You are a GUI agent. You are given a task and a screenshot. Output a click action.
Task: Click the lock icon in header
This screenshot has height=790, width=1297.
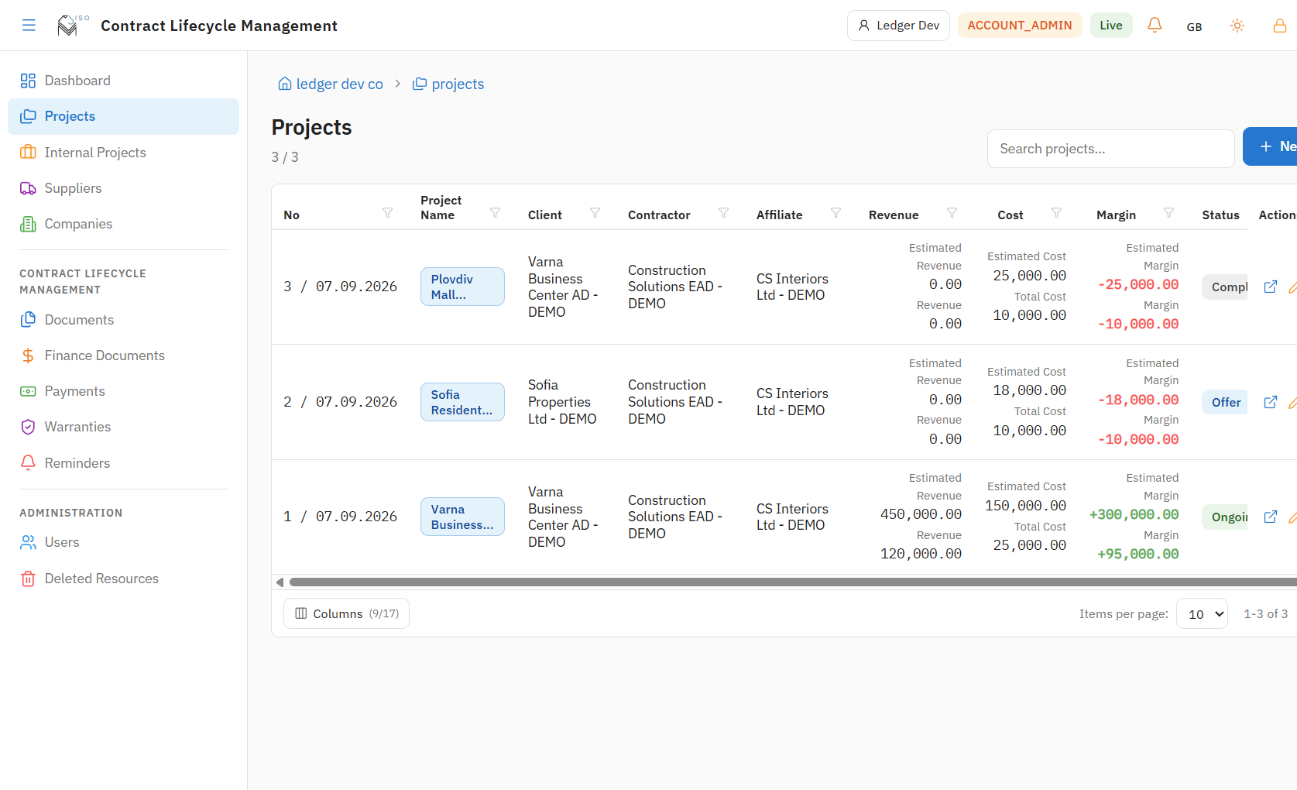pos(1280,26)
